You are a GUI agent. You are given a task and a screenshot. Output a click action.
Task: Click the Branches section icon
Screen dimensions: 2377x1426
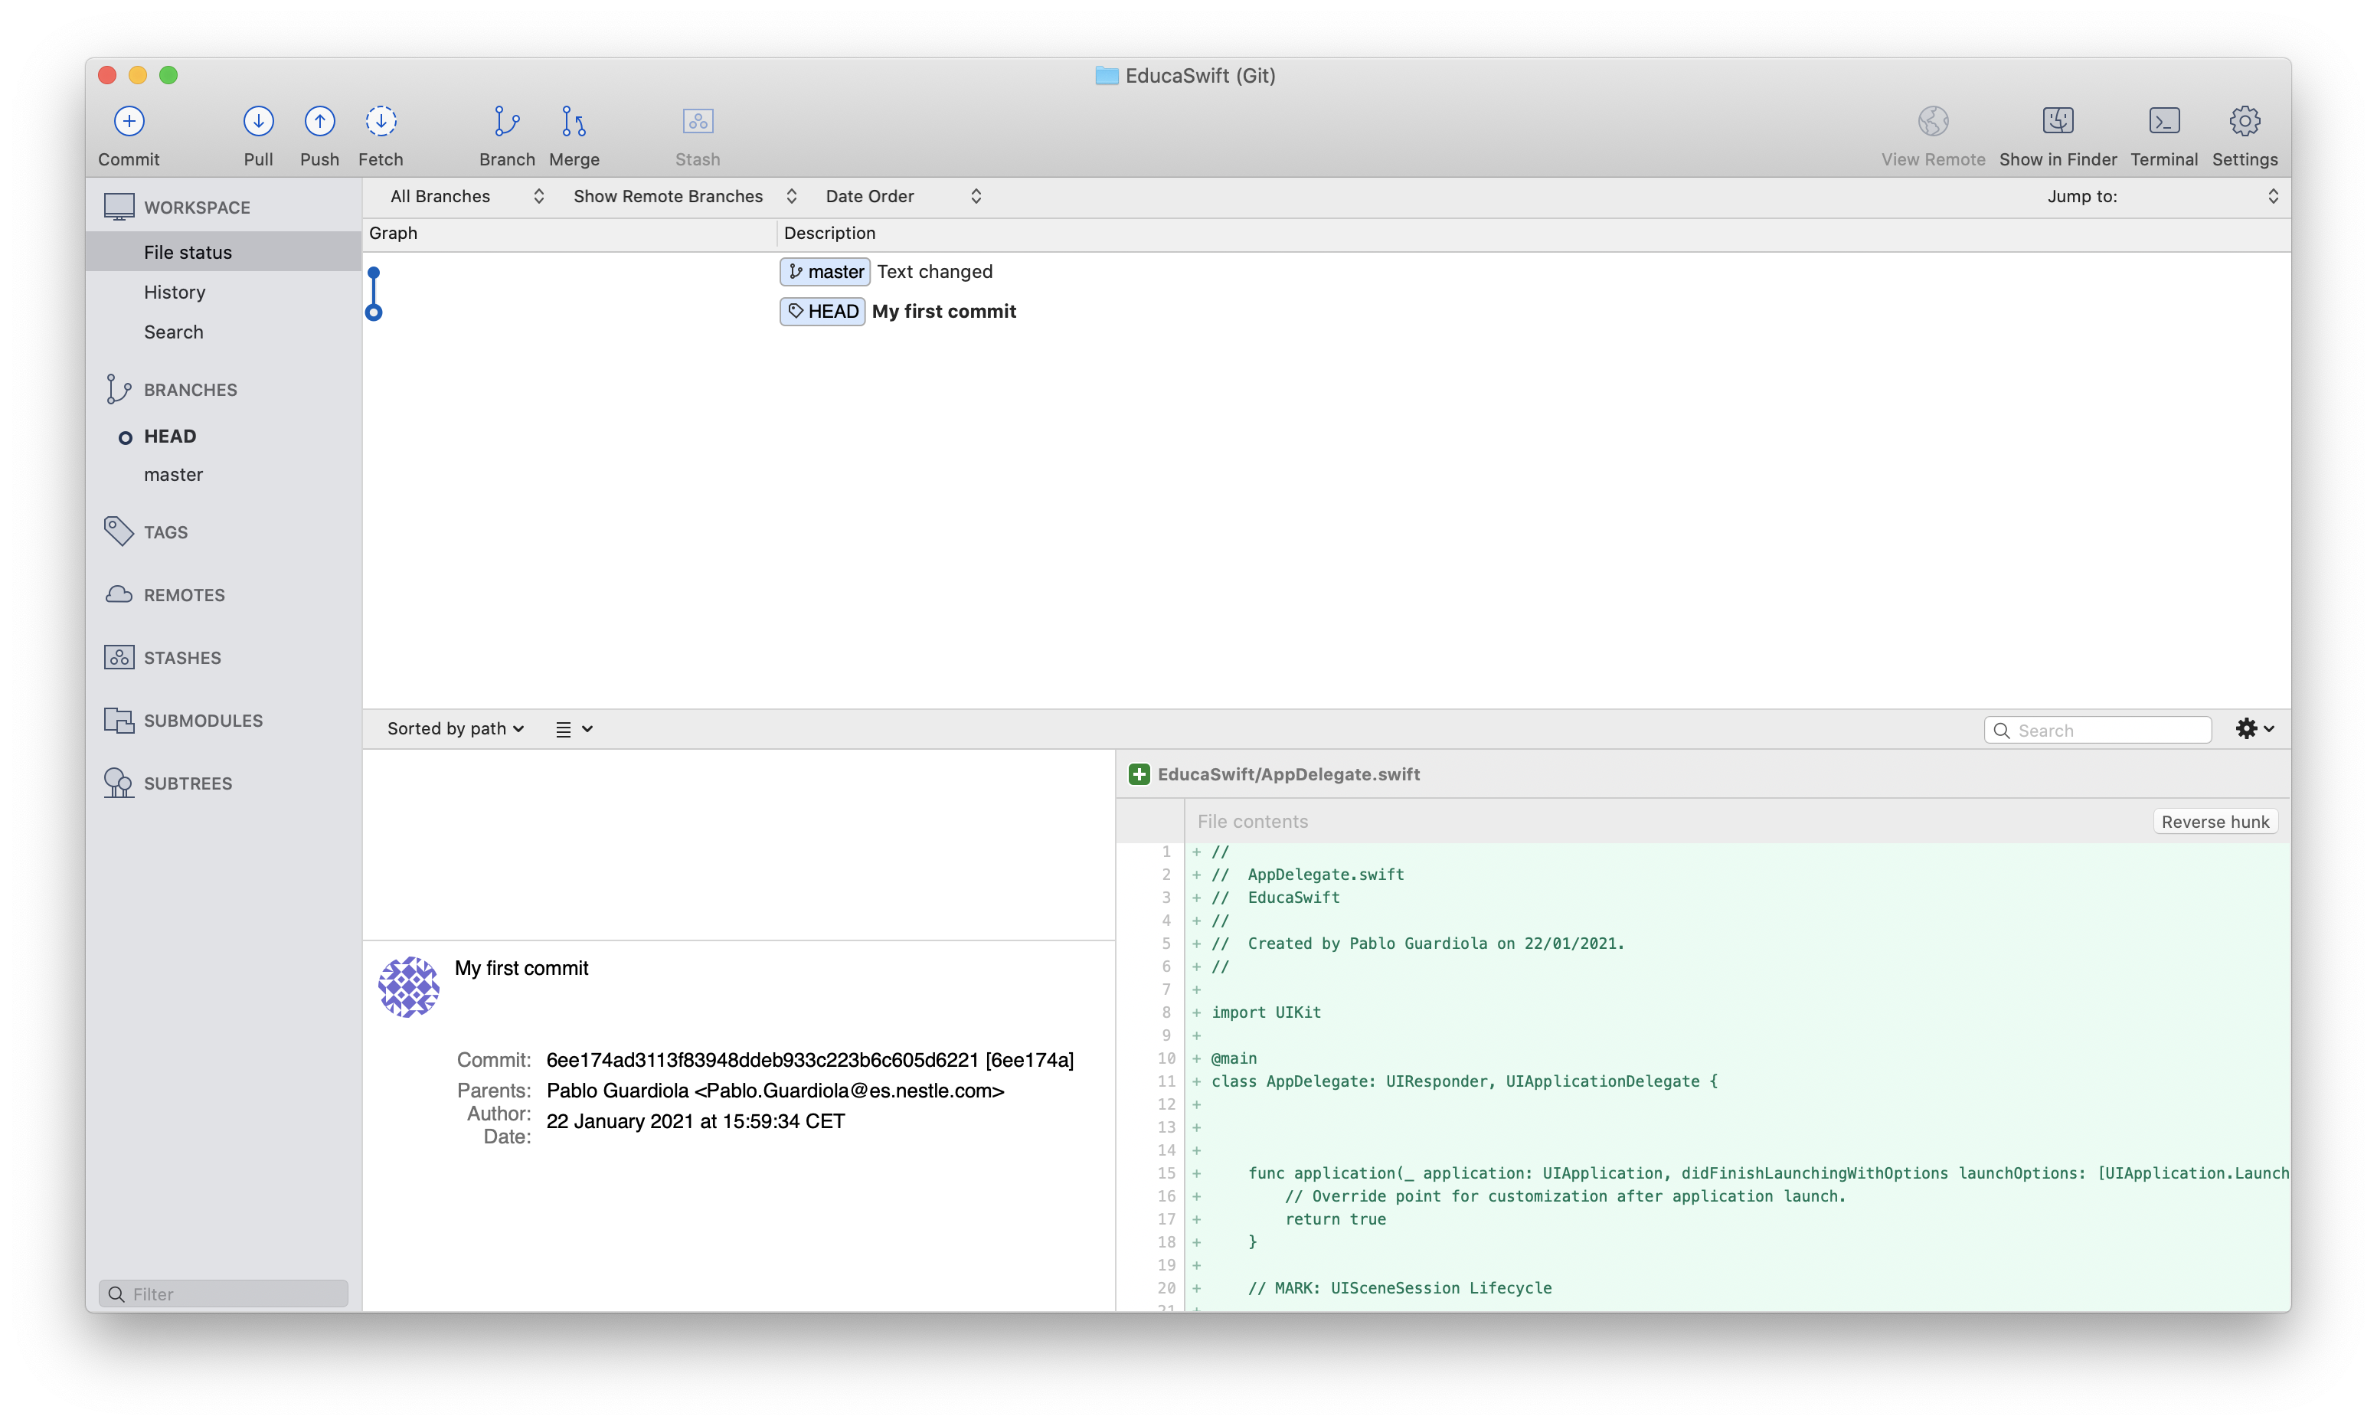(x=118, y=389)
